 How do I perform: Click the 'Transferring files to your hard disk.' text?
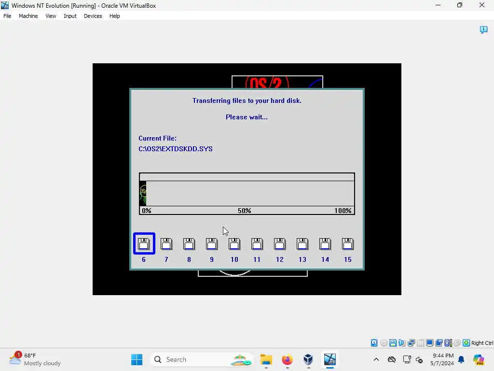pyautogui.click(x=247, y=100)
